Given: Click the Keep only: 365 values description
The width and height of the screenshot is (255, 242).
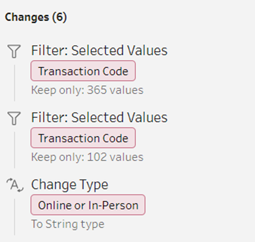Looking at the screenshot, I should (x=87, y=90).
